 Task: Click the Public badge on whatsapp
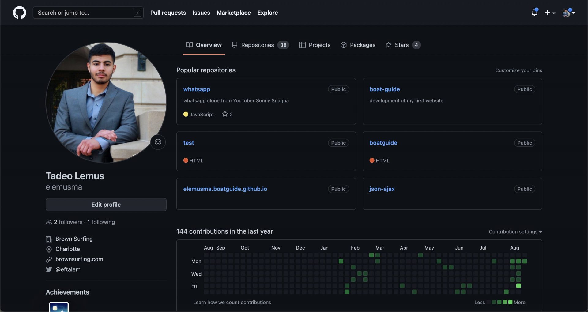coord(338,89)
